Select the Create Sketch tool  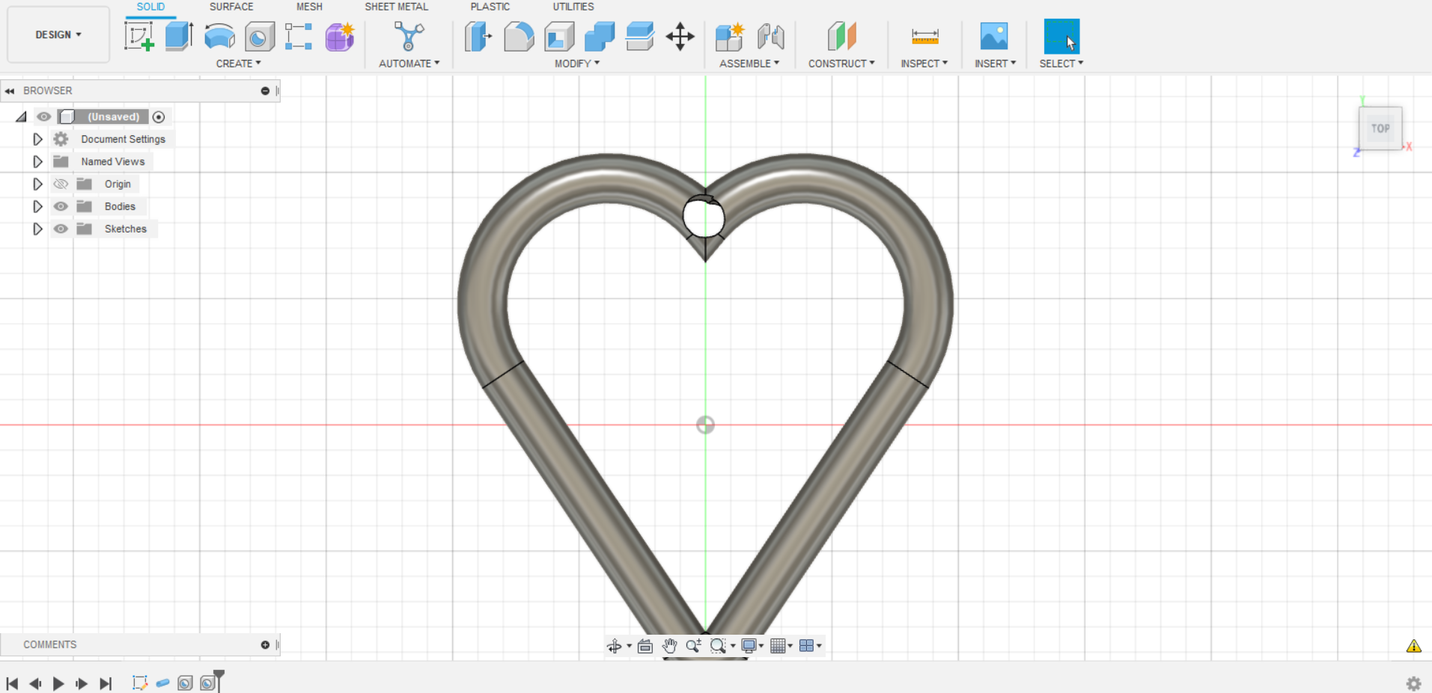click(x=139, y=36)
